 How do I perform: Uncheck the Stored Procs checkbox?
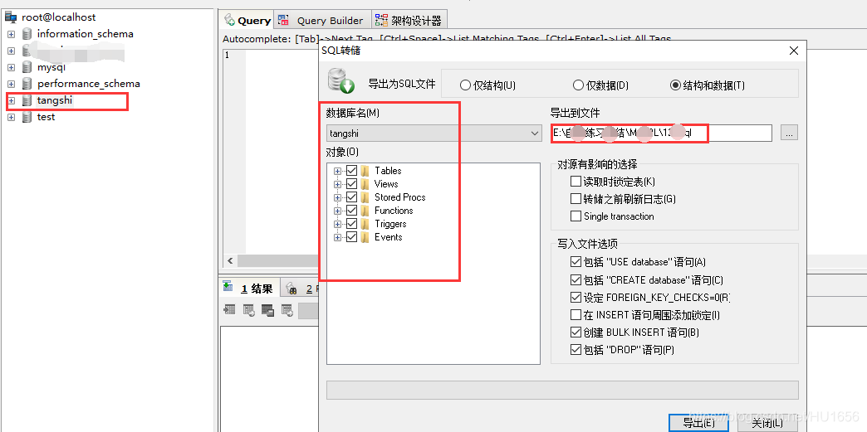tap(351, 197)
